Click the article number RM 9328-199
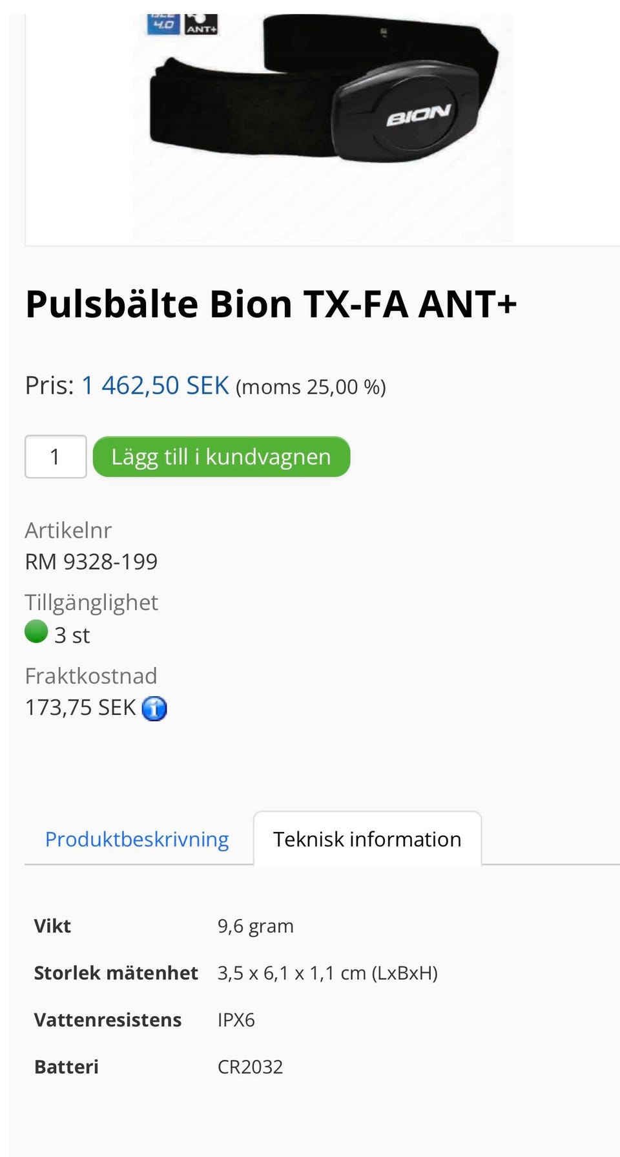Screen dimensions: 620x1157 [x=91, y=562]
